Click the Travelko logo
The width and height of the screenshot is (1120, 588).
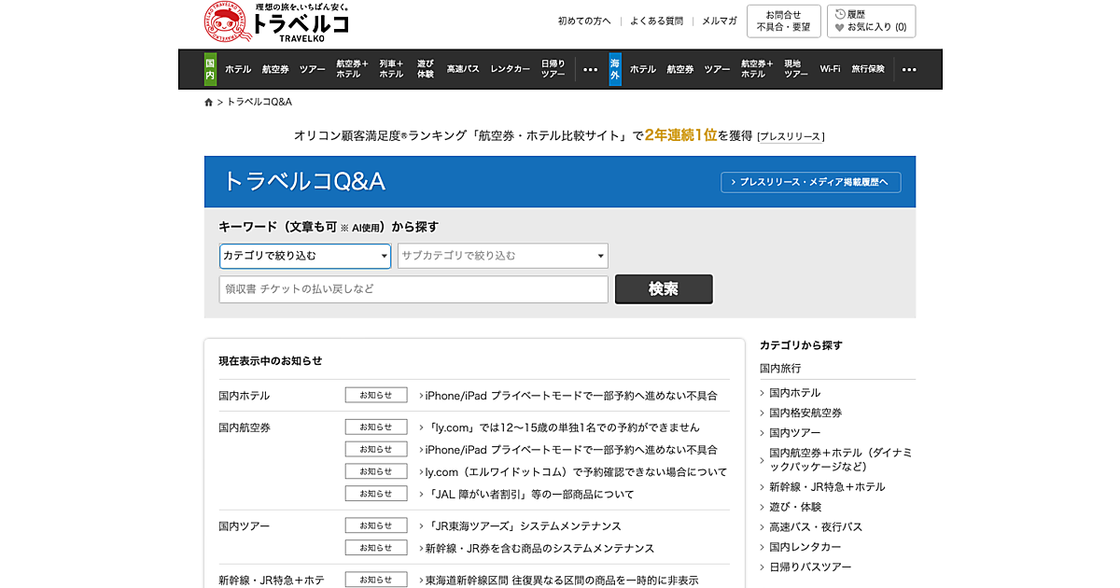coord(276,22)
